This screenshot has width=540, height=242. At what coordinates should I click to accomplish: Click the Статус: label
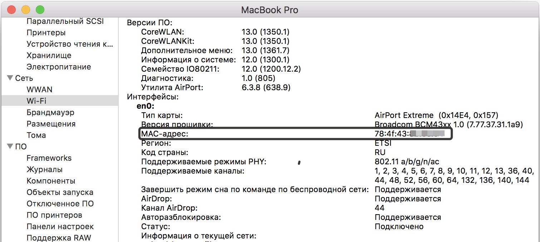[156, 226]
